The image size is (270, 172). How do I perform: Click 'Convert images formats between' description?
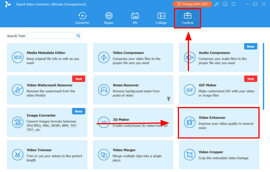pos(52,125)
